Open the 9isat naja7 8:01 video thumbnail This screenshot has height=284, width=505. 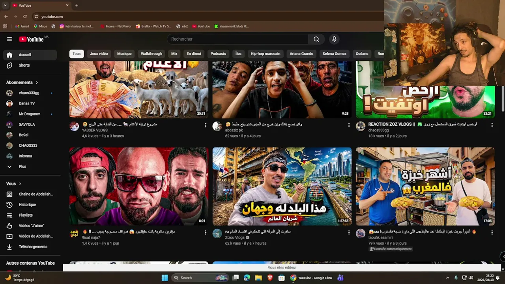pos(139,186)
